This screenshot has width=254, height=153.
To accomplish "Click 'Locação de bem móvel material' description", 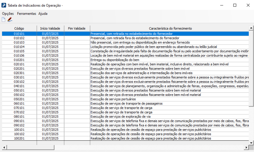I will [170, 56].
